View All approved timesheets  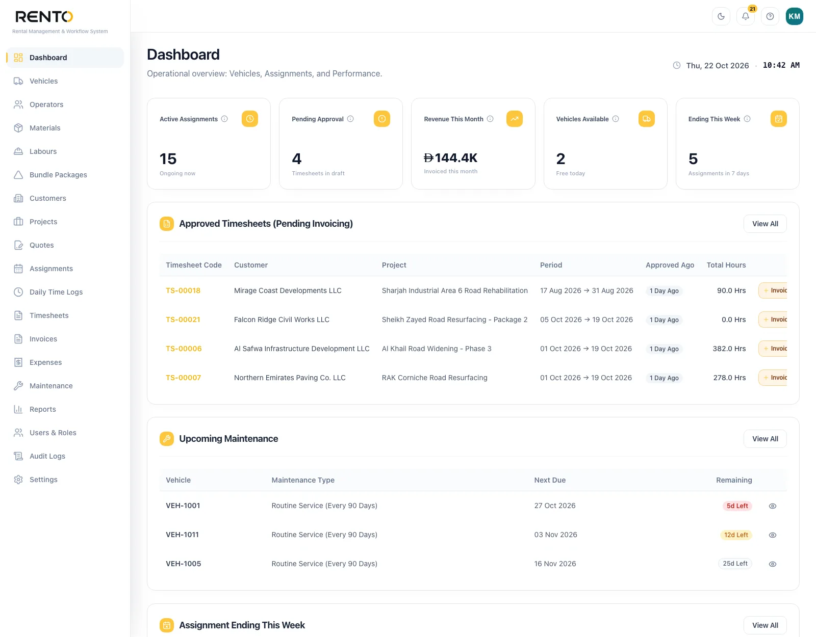point(765,224)
